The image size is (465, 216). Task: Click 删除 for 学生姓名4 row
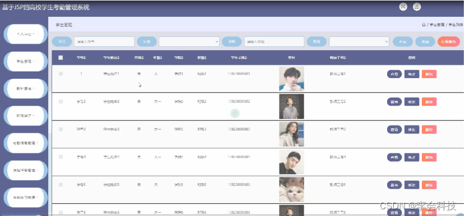(x=429, y=157)
